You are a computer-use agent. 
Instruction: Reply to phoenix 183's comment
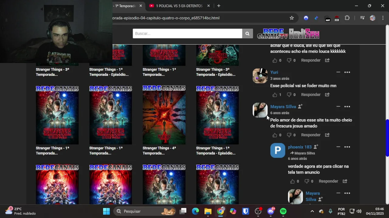coord(328,181)
